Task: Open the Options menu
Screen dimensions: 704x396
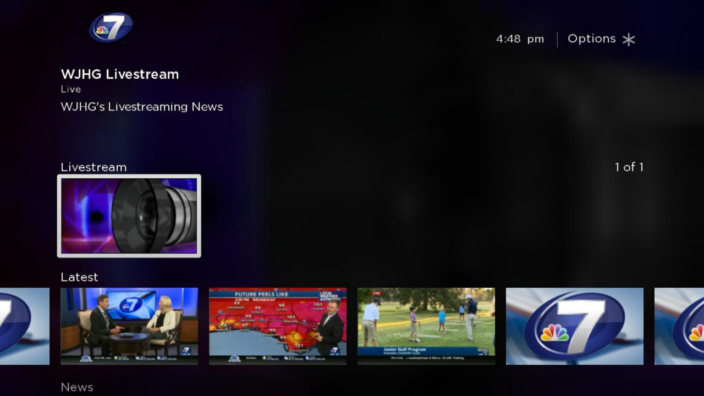Action: point(592,38)
